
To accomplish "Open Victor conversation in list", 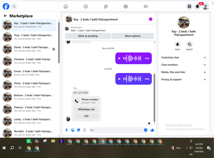I will (29, 85).
